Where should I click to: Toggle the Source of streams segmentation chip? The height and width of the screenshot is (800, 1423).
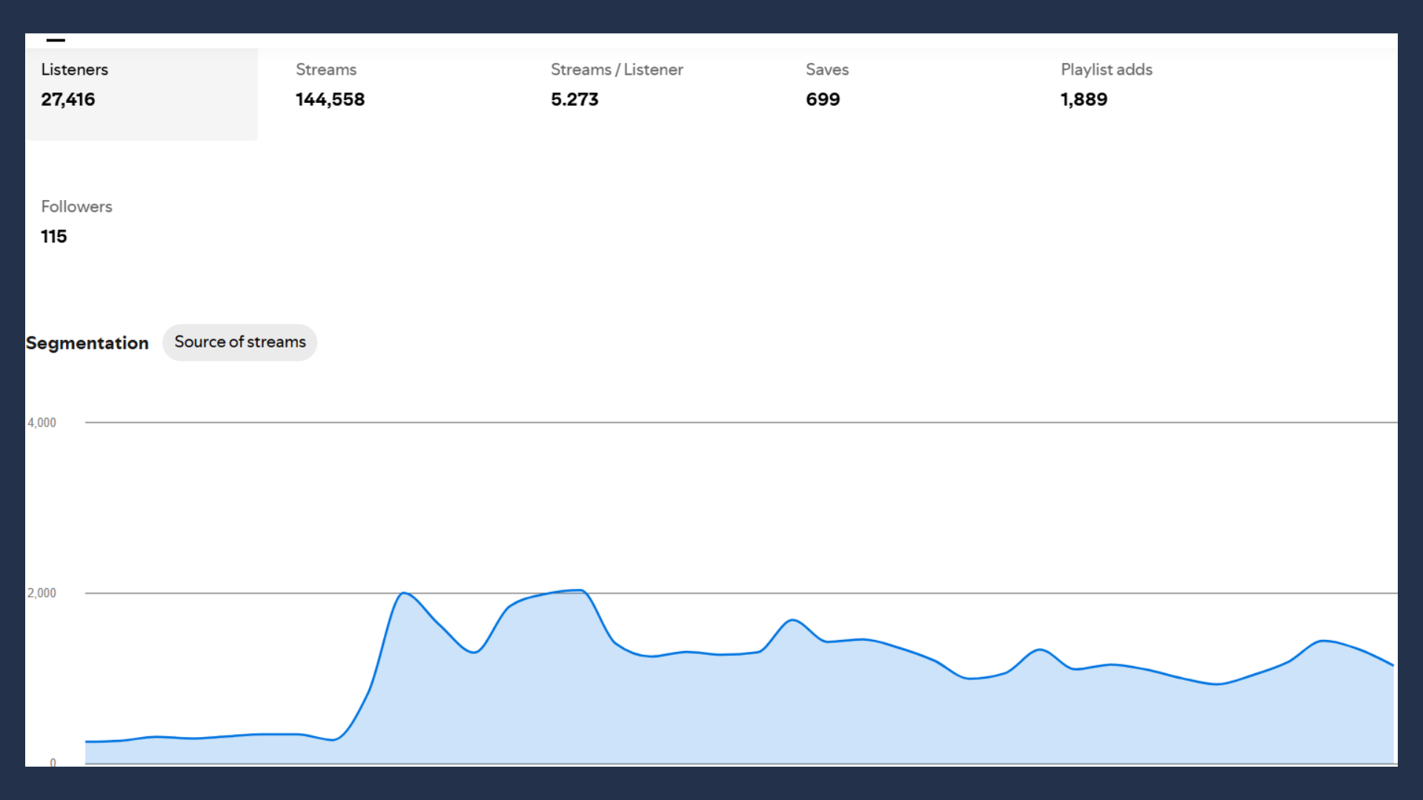click(x=240, y=342)
